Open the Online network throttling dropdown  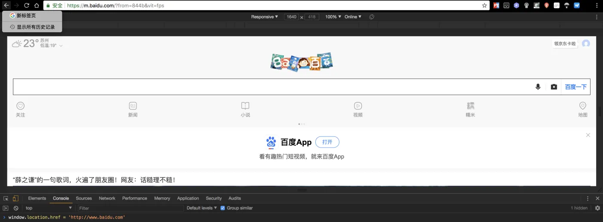coord(353,17)
